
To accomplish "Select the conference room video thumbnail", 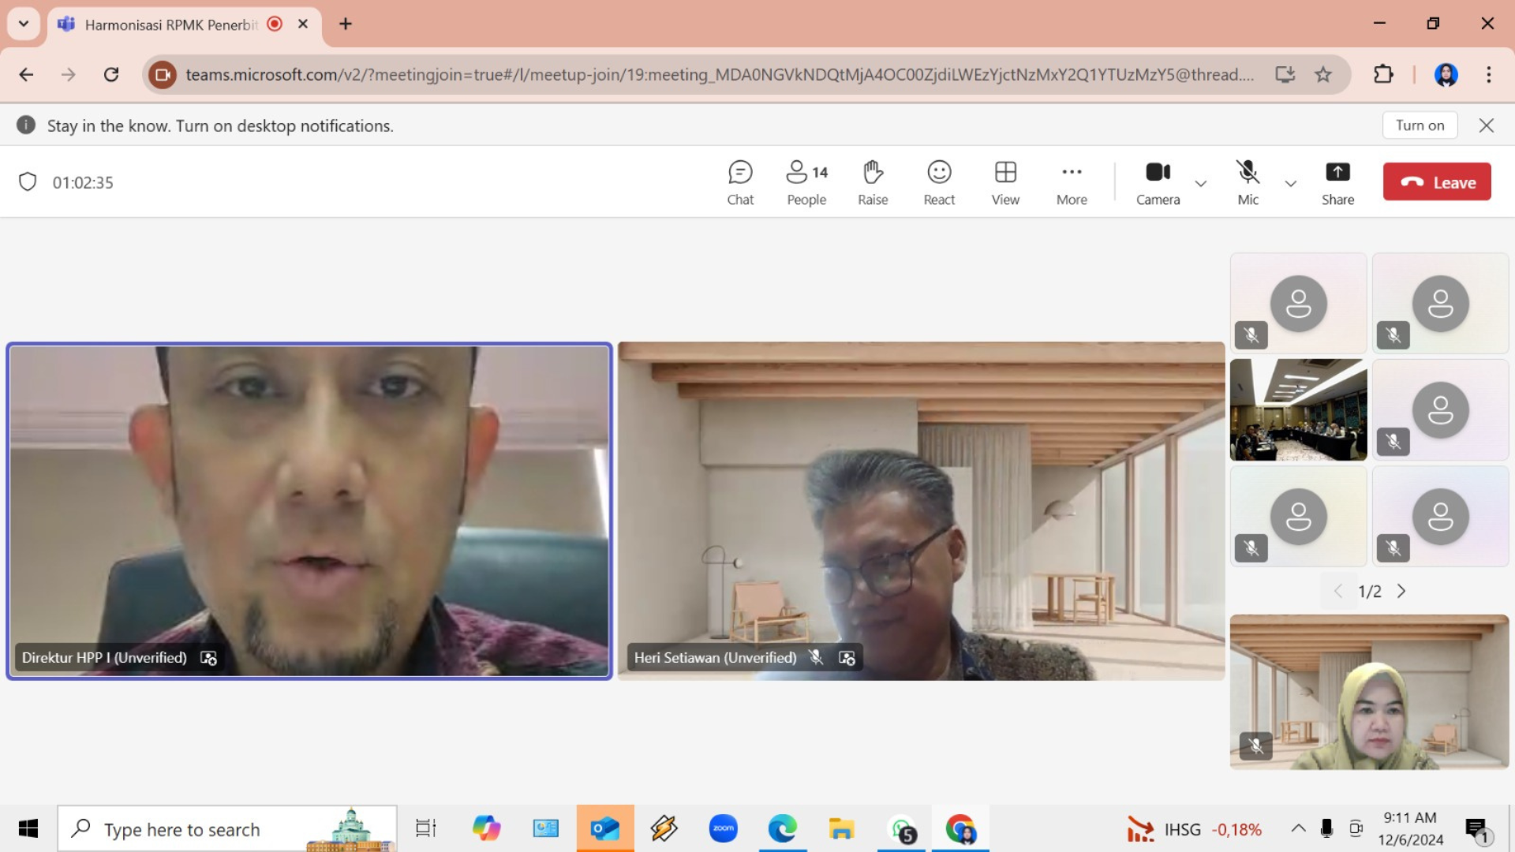I will click(1298, 410).
